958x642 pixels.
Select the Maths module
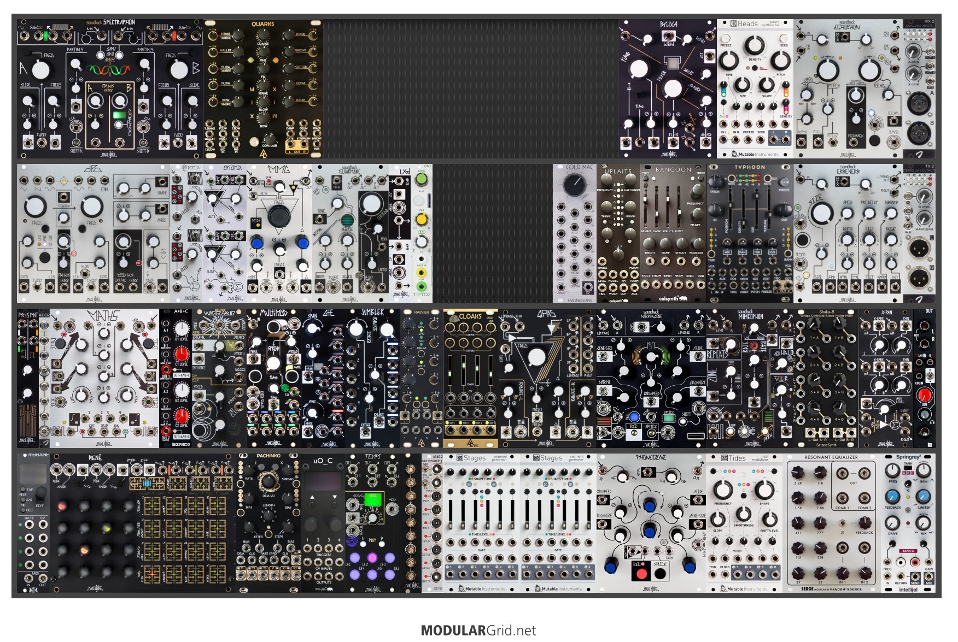tap(104, 379)
